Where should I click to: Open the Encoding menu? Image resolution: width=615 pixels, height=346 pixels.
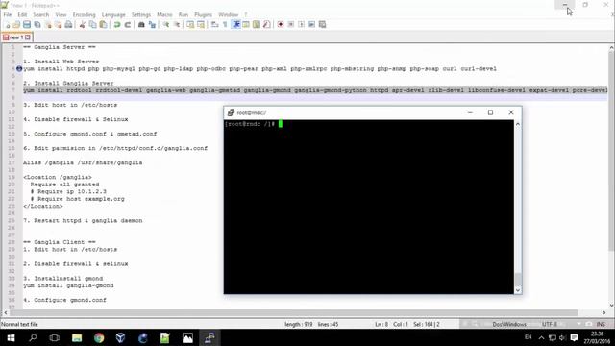(x=84, y=15)
